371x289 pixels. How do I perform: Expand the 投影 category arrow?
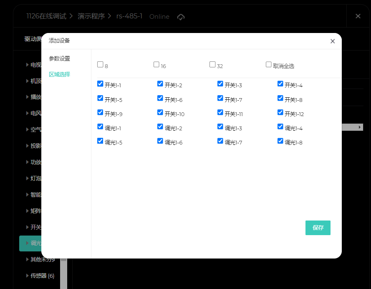[x=28, y=146]
